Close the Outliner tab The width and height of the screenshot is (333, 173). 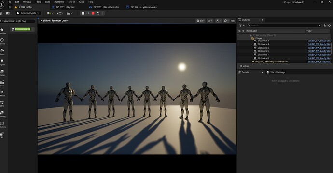point(262,20)
